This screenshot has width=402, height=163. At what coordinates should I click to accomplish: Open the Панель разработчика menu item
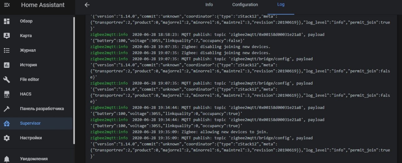pos(36,109)
